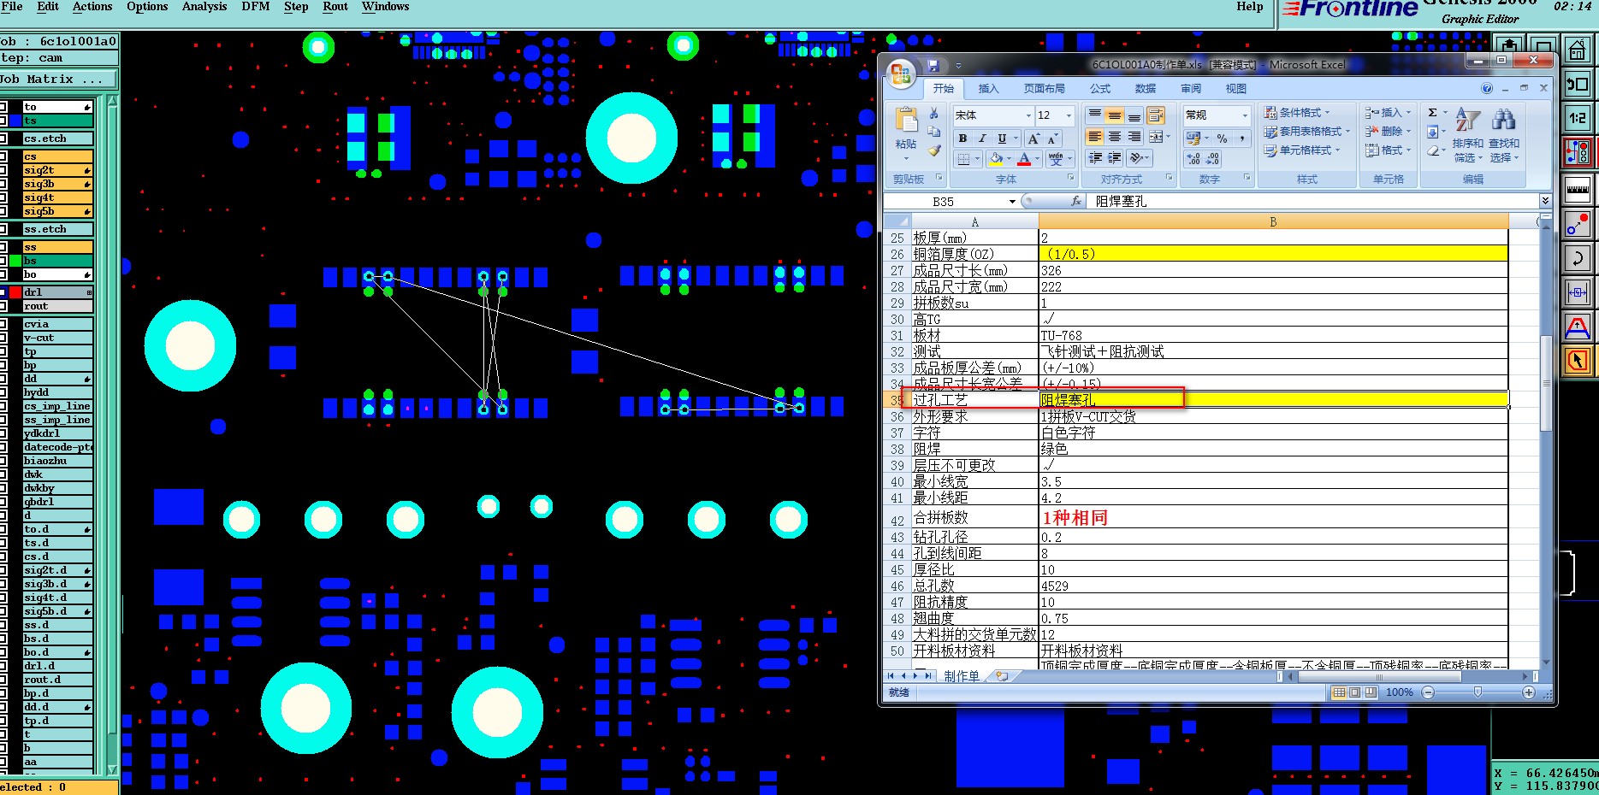Click the Help menu in Genesis
Screen dimensions: 1599x795
click(1250, 7)
